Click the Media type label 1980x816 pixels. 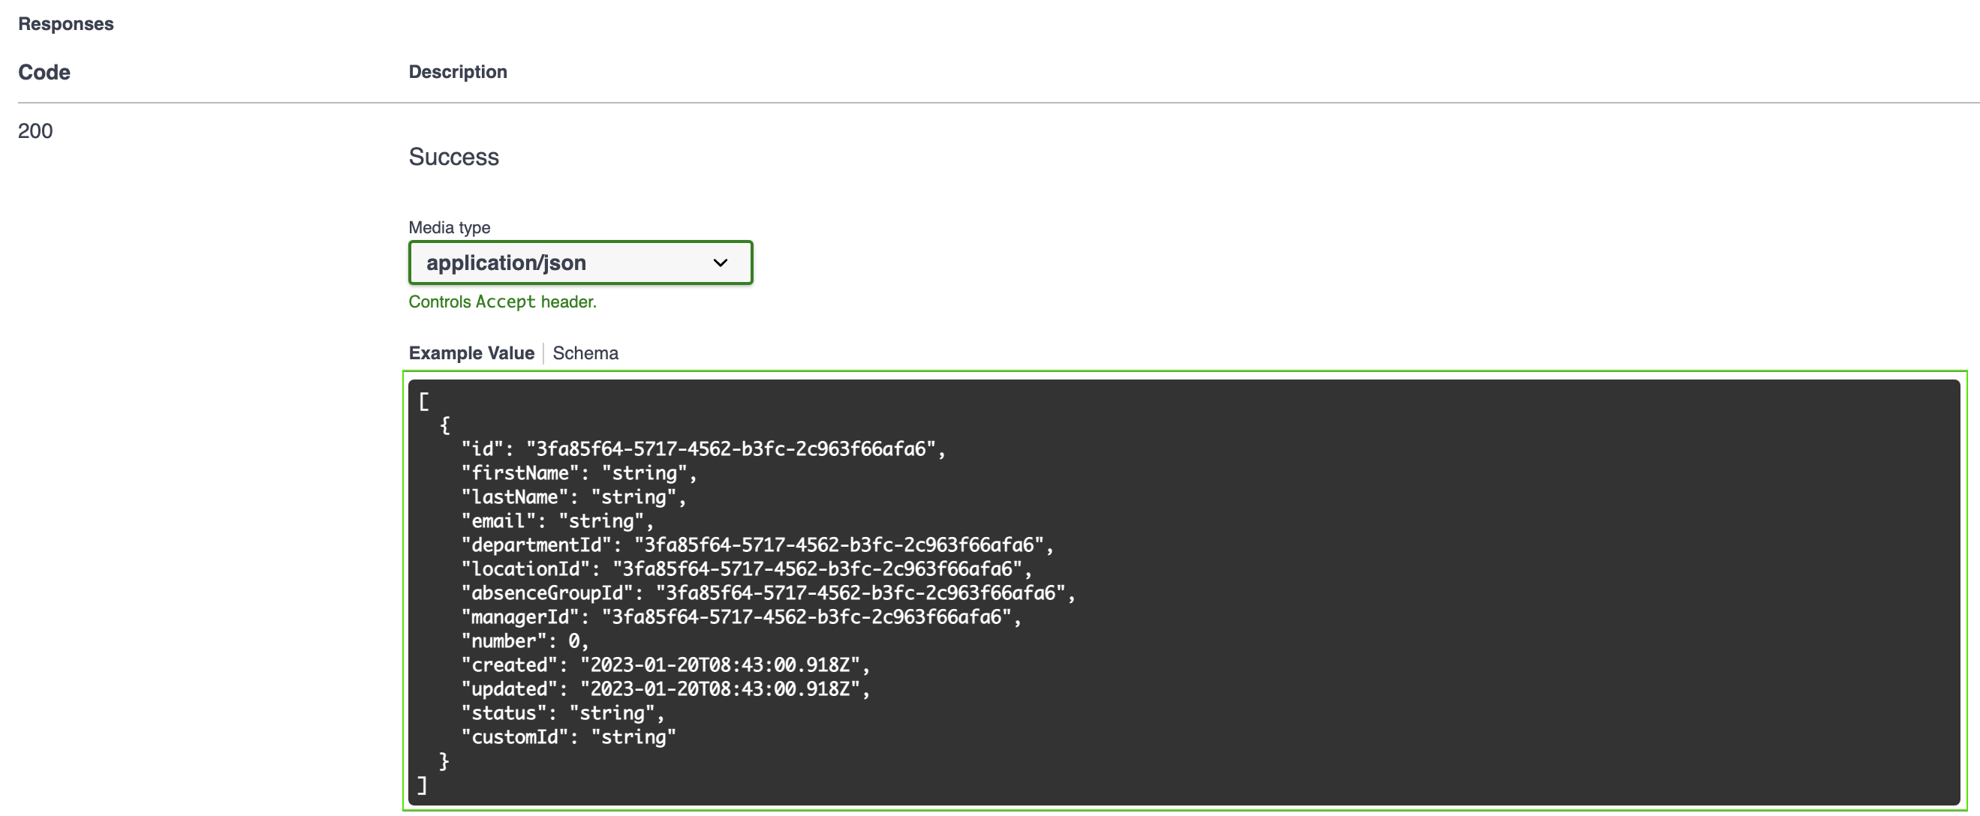tap(449, 227)
